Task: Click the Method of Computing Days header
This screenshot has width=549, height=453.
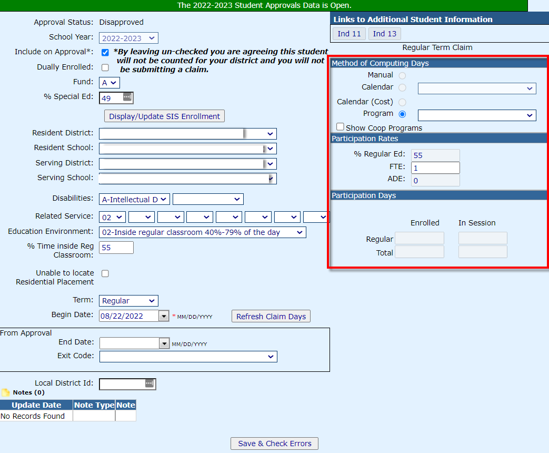Action: coord(438,63)
